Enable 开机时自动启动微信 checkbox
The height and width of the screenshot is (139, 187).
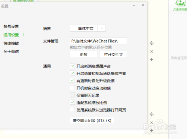pyautogui.click(x=73, y=88)
